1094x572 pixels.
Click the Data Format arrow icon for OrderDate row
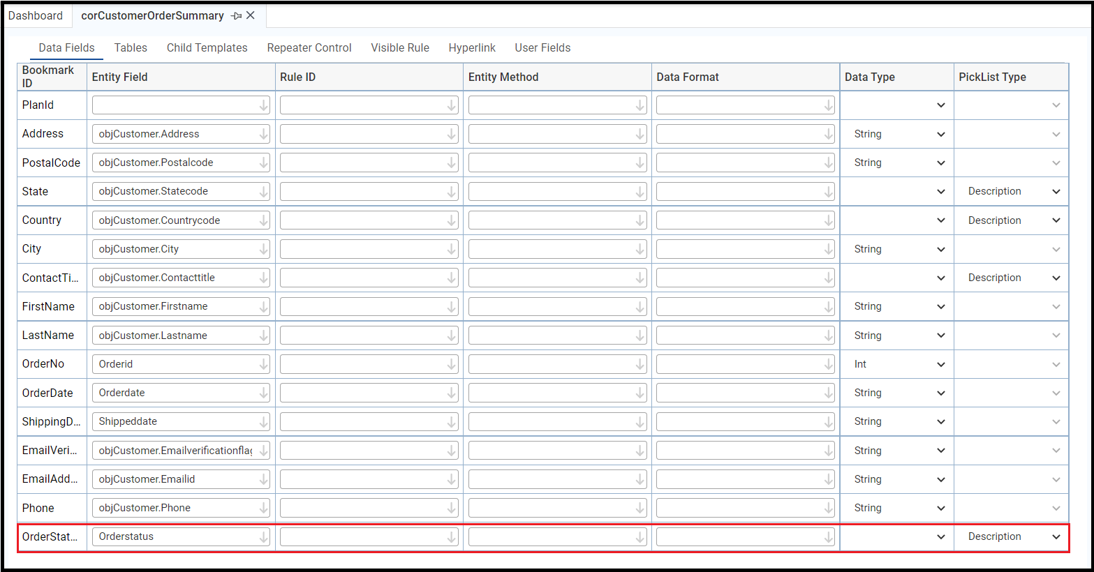(829, 393)
